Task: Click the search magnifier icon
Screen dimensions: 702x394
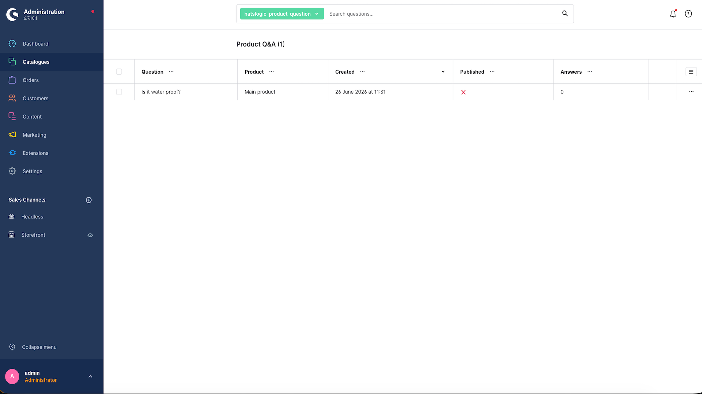Action: point(565,13)
